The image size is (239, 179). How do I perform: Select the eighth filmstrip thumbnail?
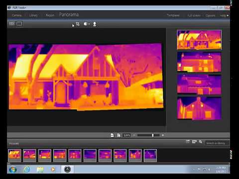120,155
